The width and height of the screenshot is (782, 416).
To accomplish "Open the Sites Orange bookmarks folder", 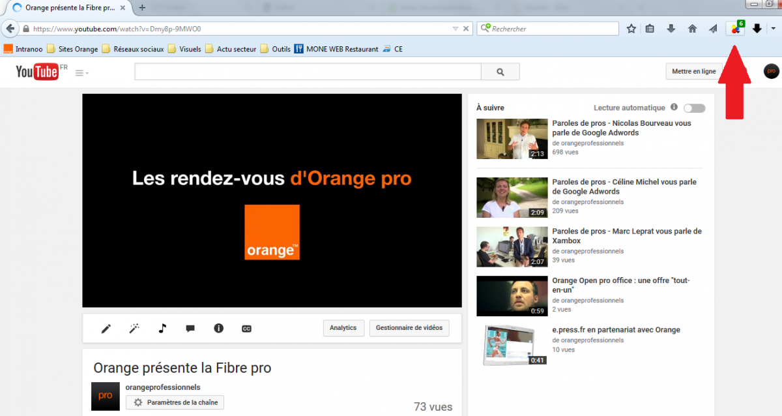I will point(72,49).
